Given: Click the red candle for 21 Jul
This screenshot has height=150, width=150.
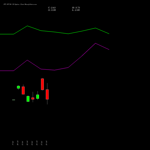Looking at the screenshot, I should [x=23, y=90].
